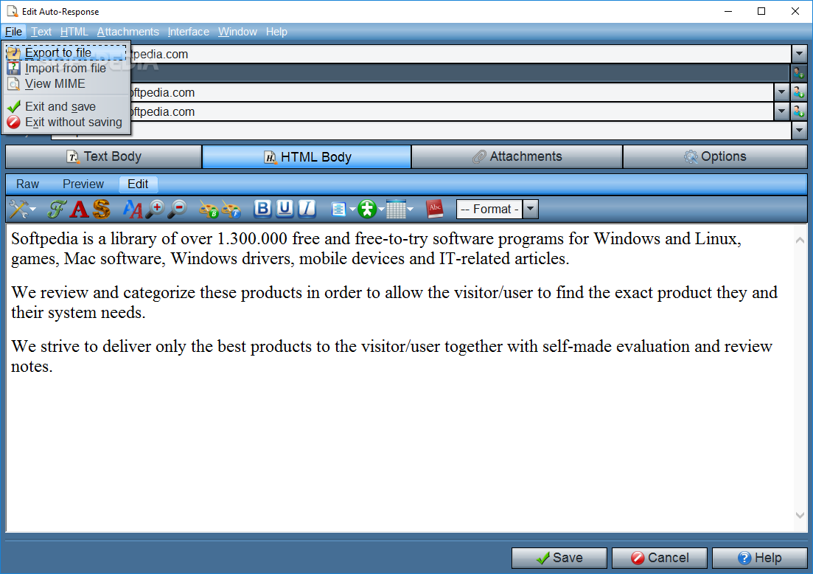Screen dimensions: 813x574
Task: Click the palette foreground color icon (F)
Action: click(231, 209)
